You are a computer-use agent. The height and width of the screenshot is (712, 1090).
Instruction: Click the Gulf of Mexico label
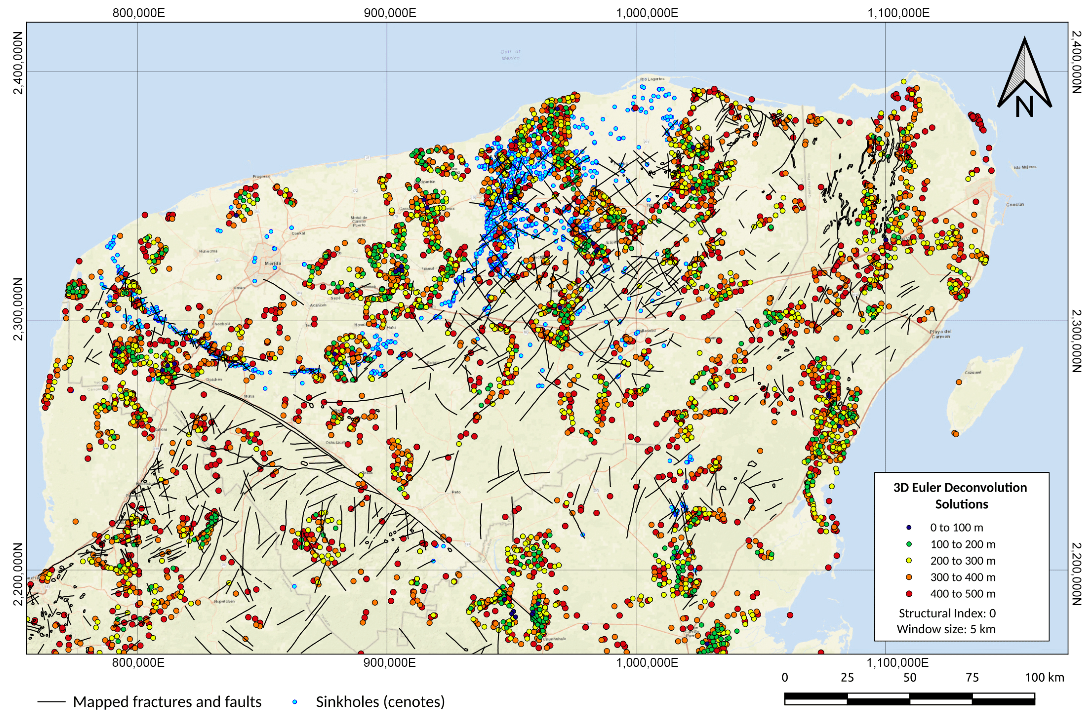[510, 55]
